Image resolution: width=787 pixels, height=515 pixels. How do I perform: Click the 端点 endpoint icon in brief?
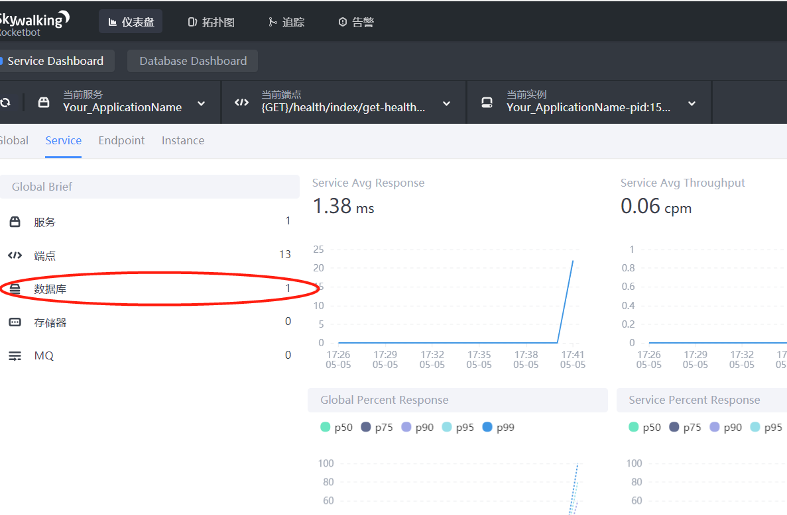(15, 256)
